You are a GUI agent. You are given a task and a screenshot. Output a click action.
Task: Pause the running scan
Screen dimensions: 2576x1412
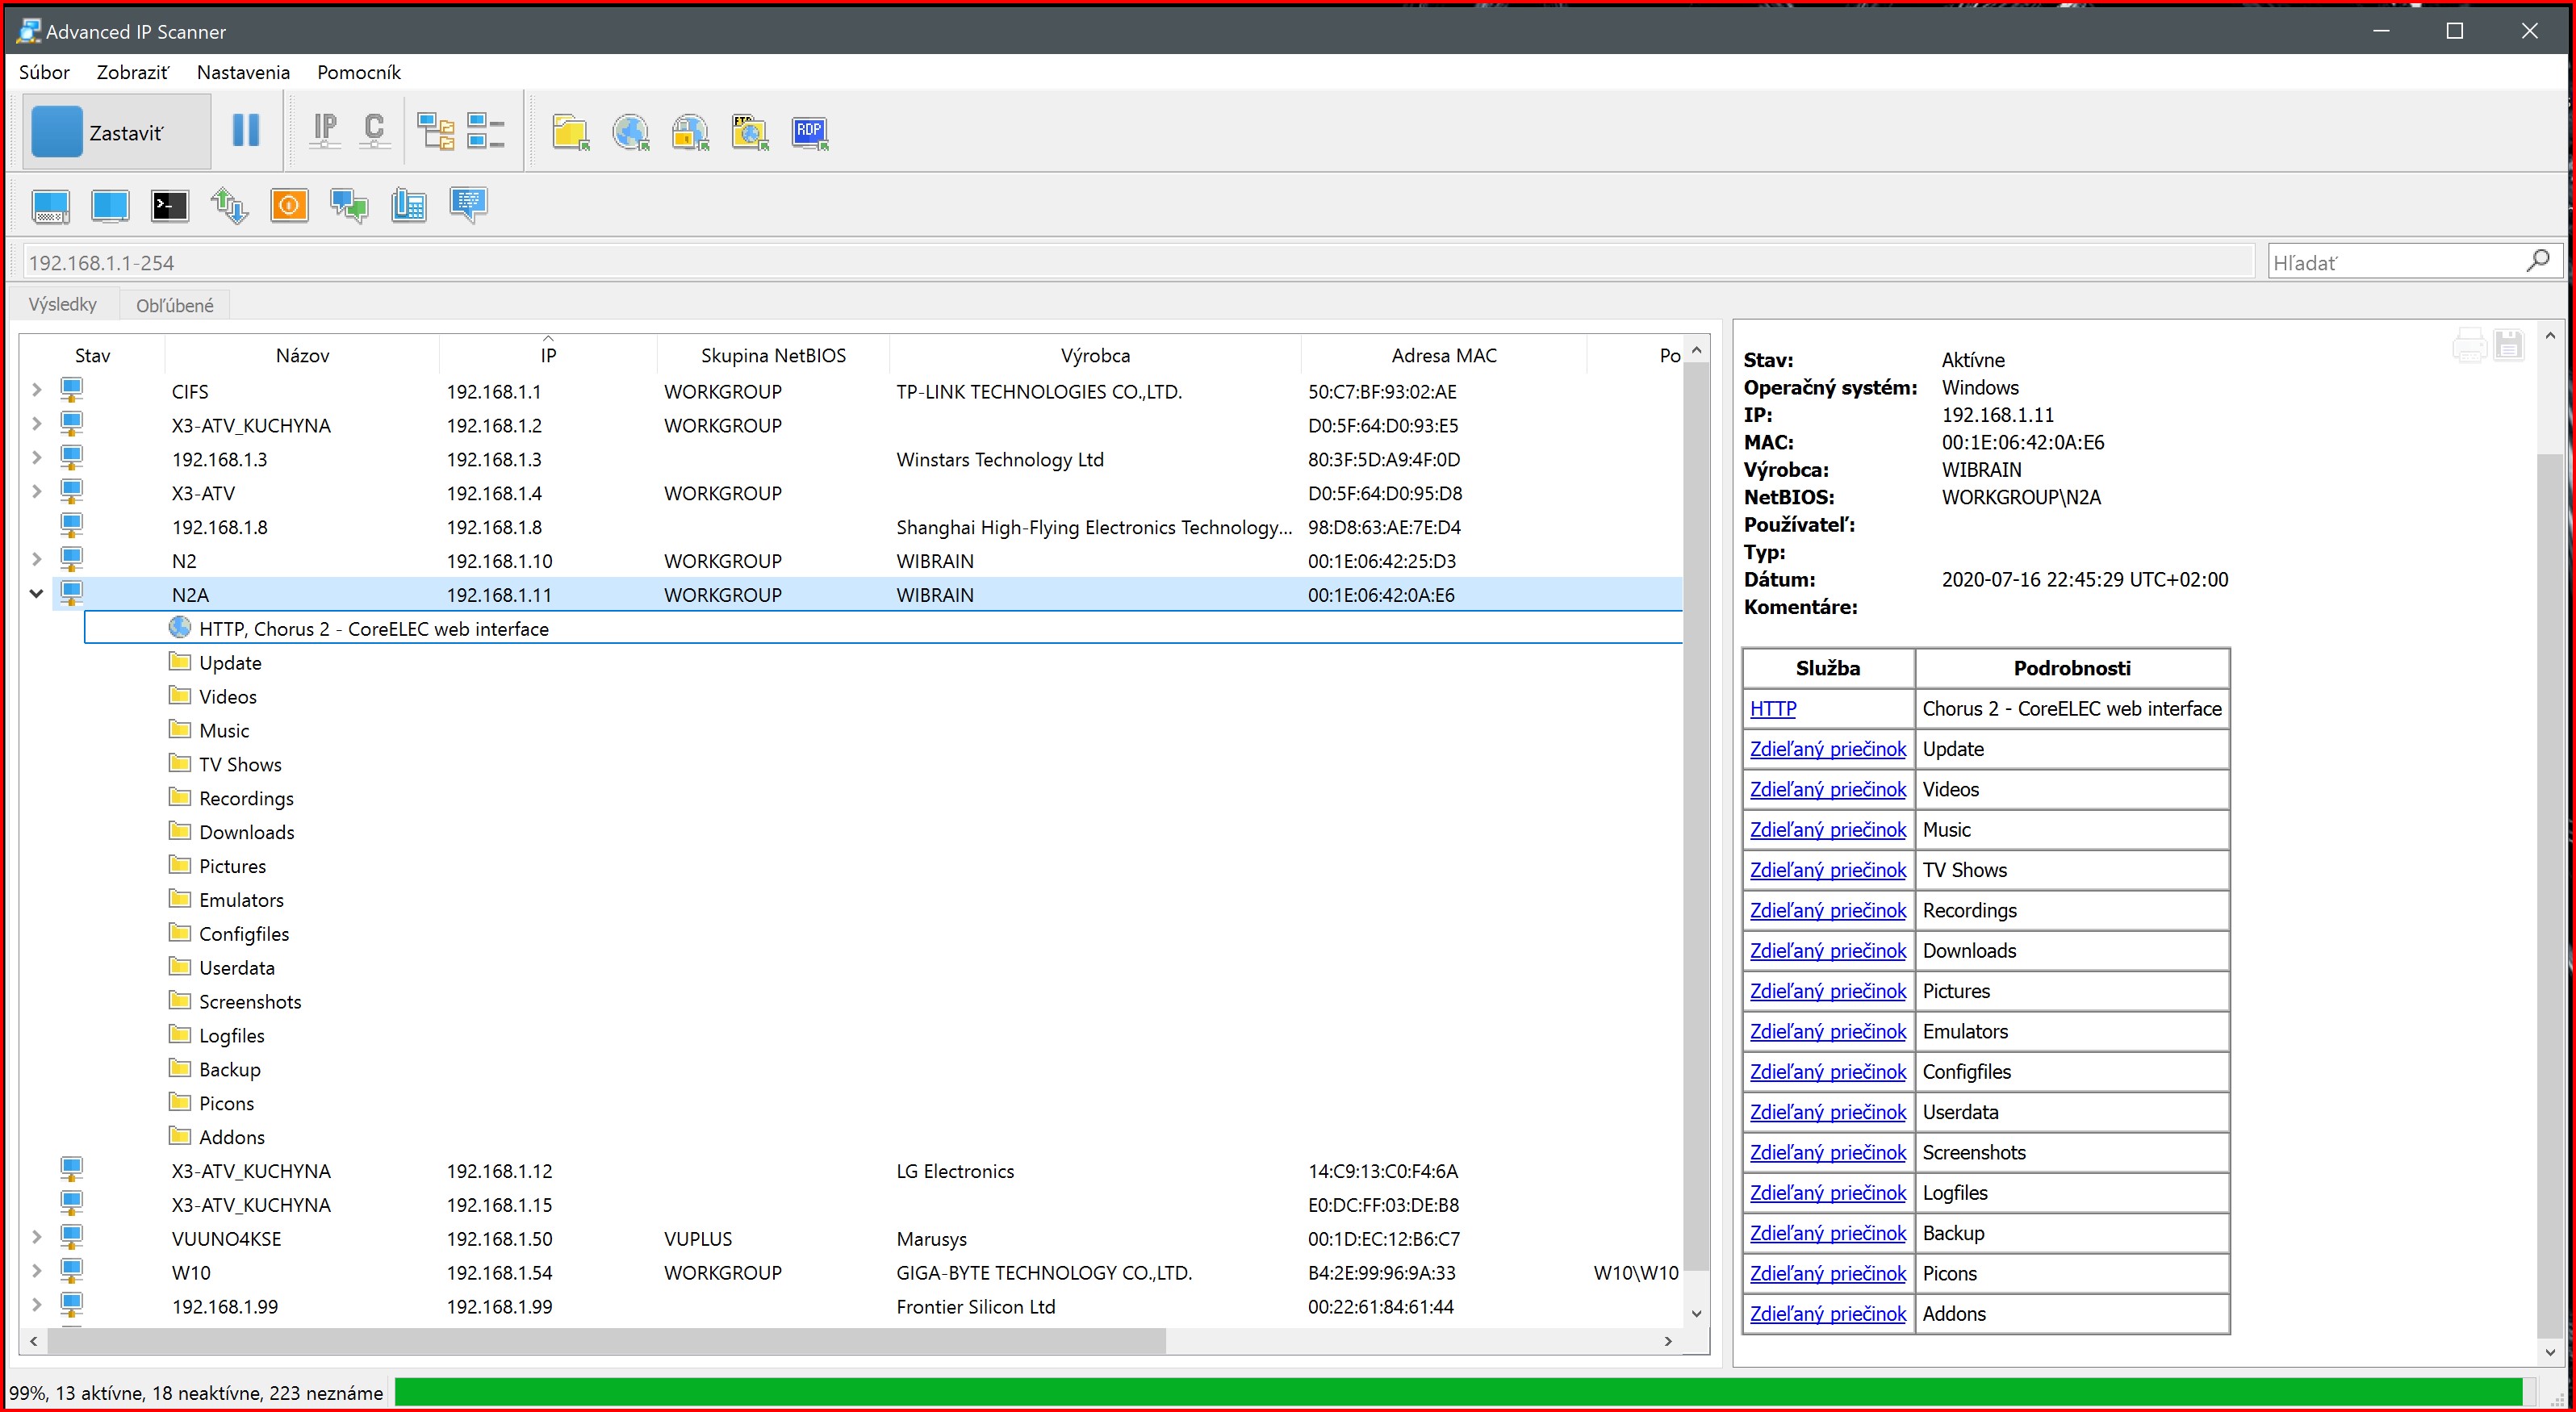pos(245,131)
